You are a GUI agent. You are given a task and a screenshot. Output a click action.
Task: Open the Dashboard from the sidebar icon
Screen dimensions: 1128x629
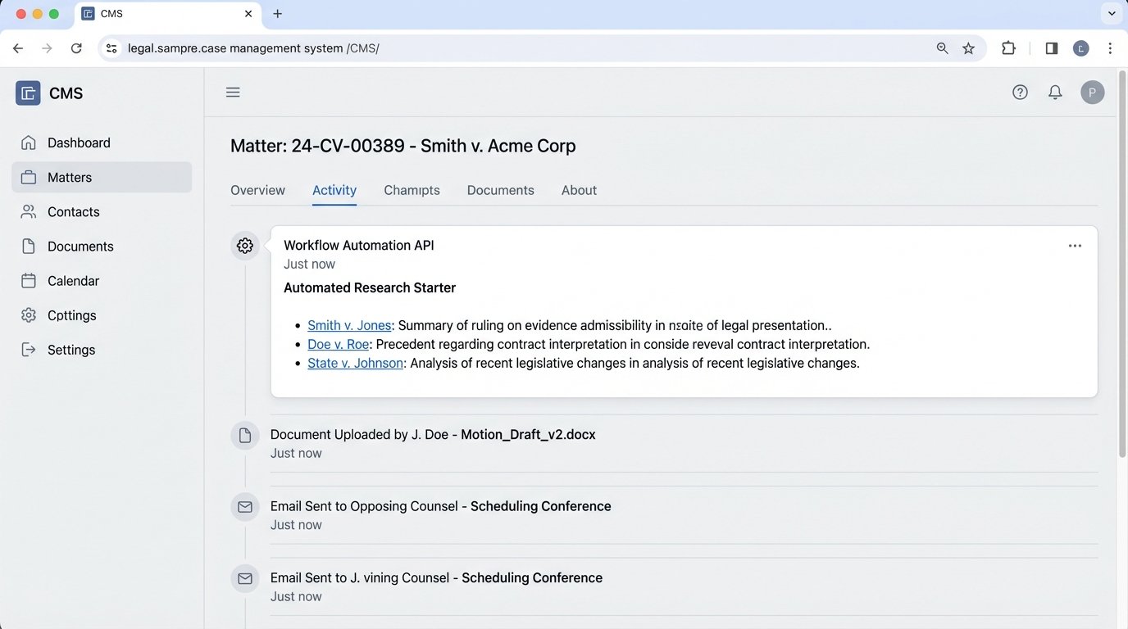[x=28, y=142]
